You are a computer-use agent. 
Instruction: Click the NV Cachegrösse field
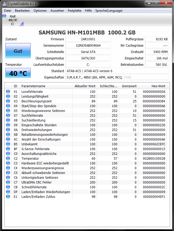157,46
